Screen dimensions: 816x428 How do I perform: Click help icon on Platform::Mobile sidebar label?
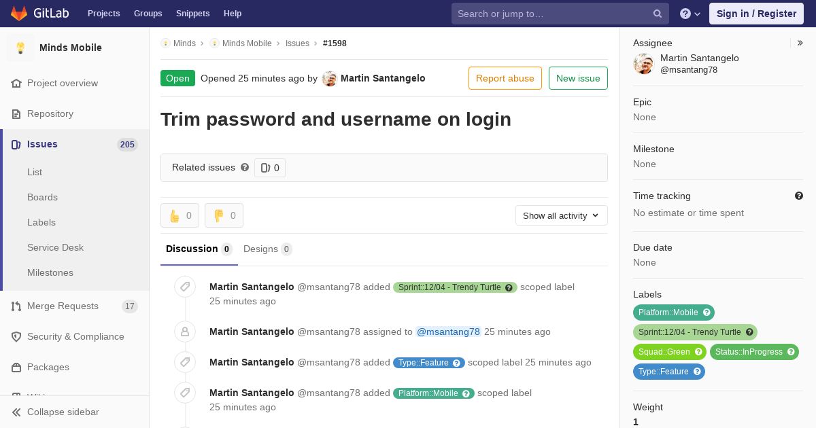pos(707,313)
